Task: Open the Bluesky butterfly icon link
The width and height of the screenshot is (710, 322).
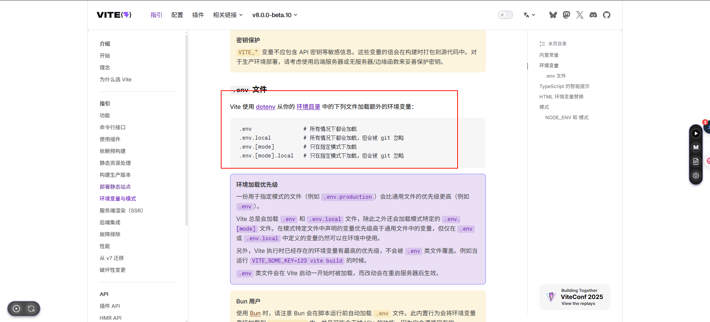Action: click(x=553, y=15)
